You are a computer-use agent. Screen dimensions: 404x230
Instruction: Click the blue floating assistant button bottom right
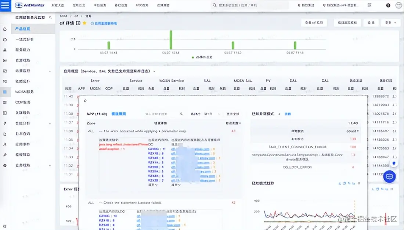point(389,176)
